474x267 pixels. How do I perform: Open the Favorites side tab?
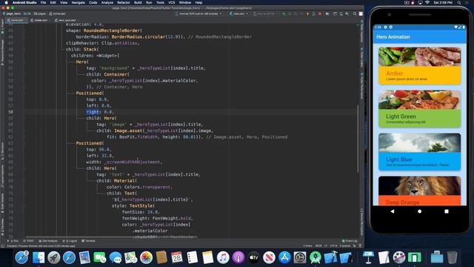(2, 226)
